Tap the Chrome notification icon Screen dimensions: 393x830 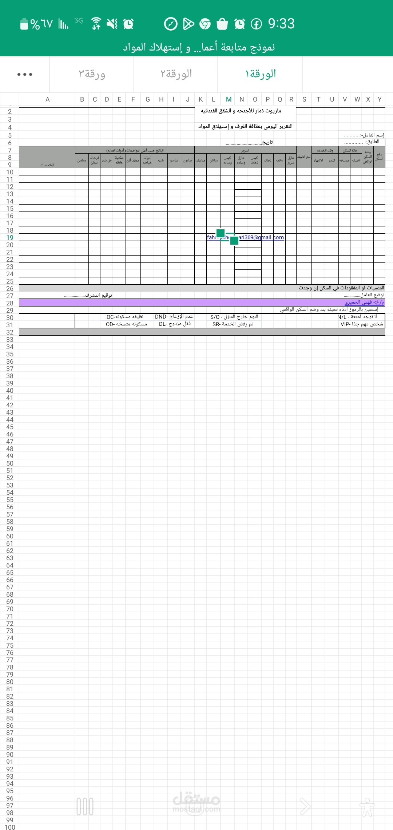pos(205,24)
